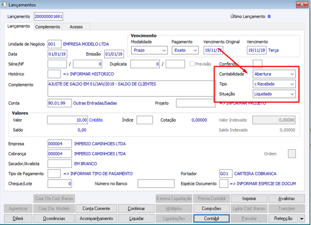Screen dimensions: 311x225
Task: Click the Avalistas button
Action: (x=287, y=199)
